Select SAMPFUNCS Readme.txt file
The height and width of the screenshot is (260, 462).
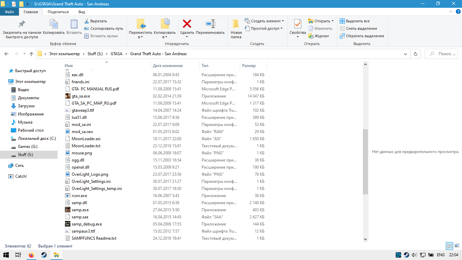pos(94,238)
